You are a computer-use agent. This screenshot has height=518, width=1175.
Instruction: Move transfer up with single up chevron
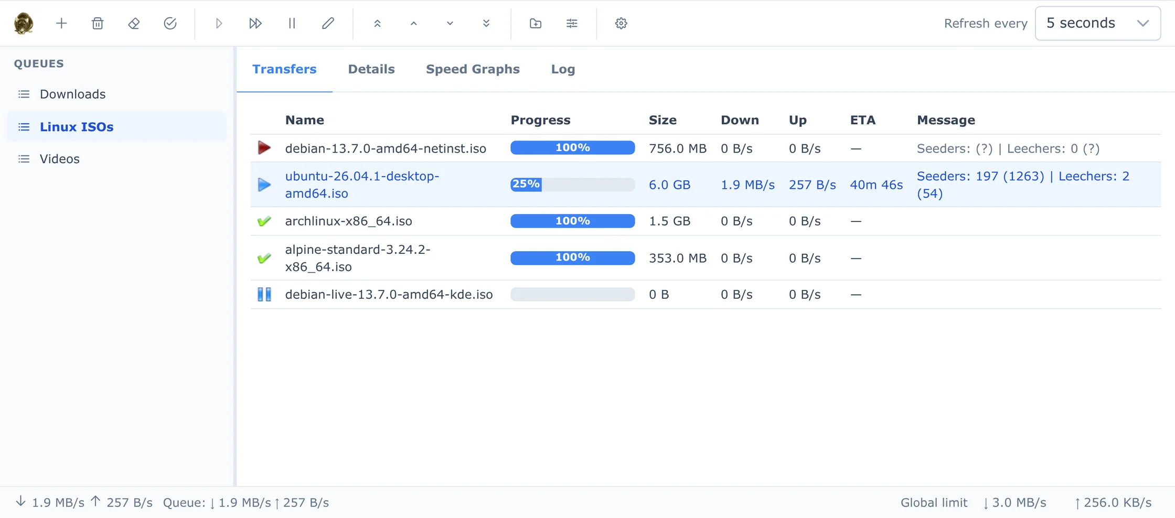coord(413,23)
